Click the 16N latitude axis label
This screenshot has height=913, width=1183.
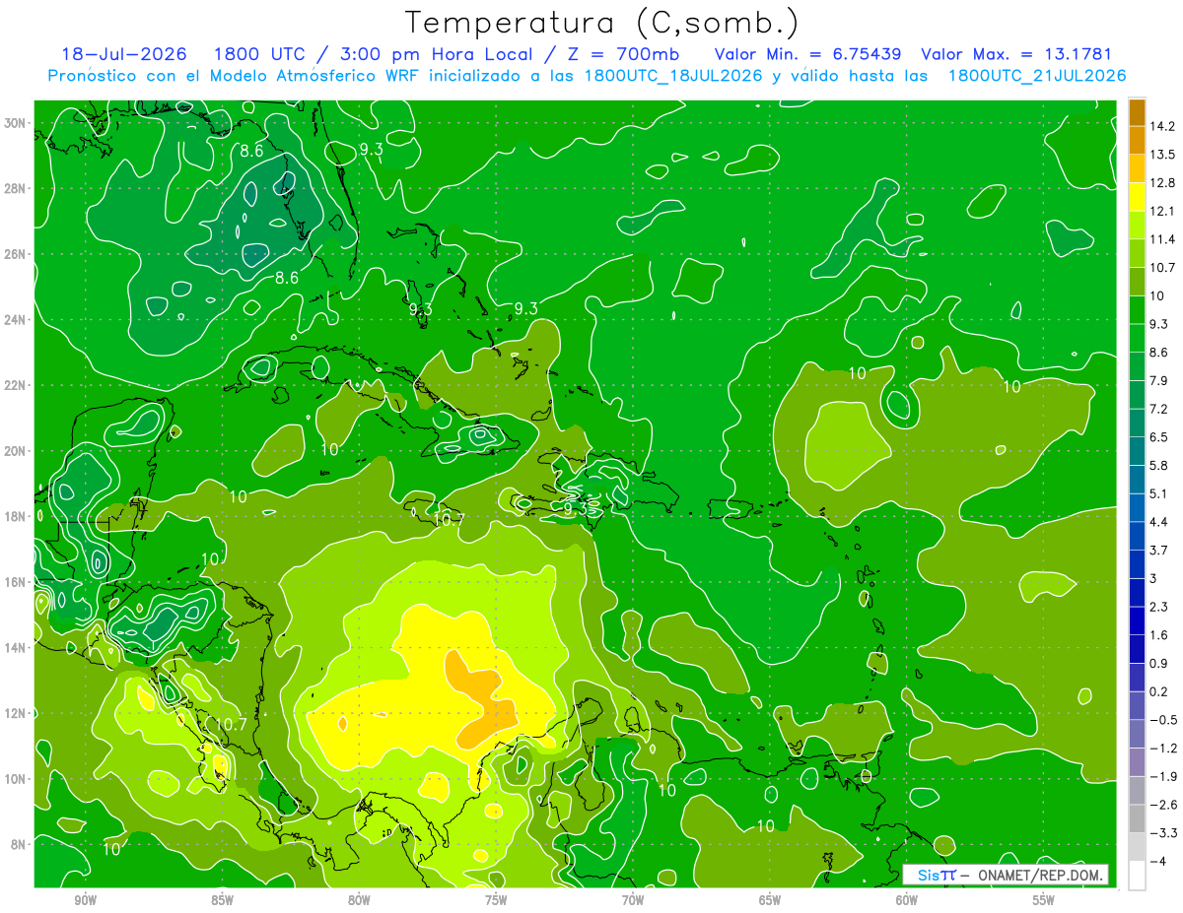(x=16, y=582)
